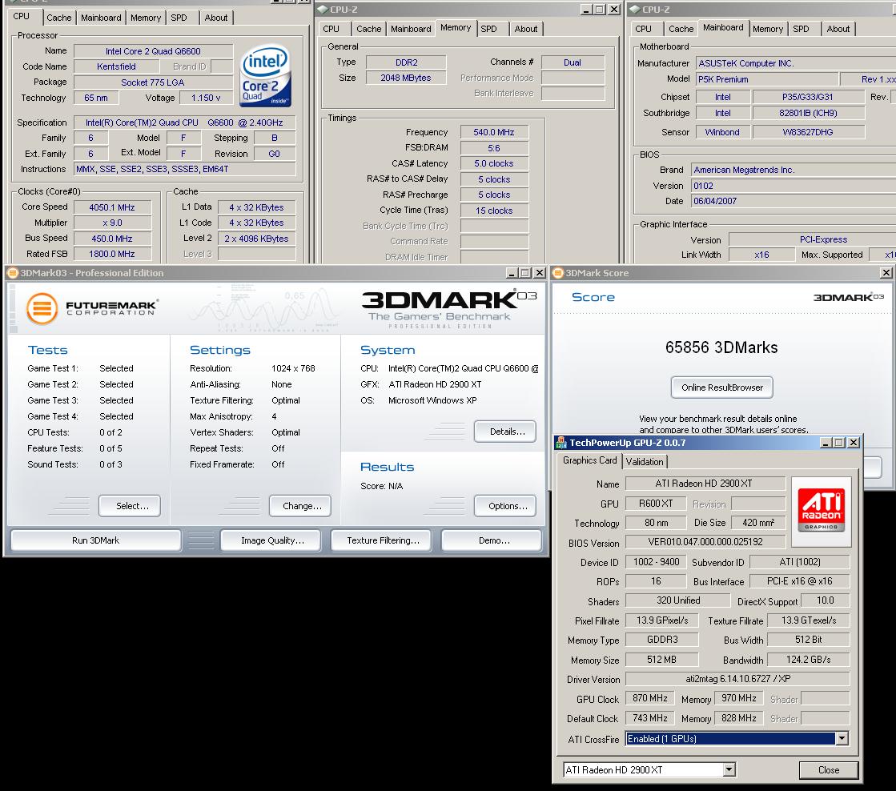Open the About tab in left CPU-Z window
This screenshot has height=791, width=896.
pos(216,18)
